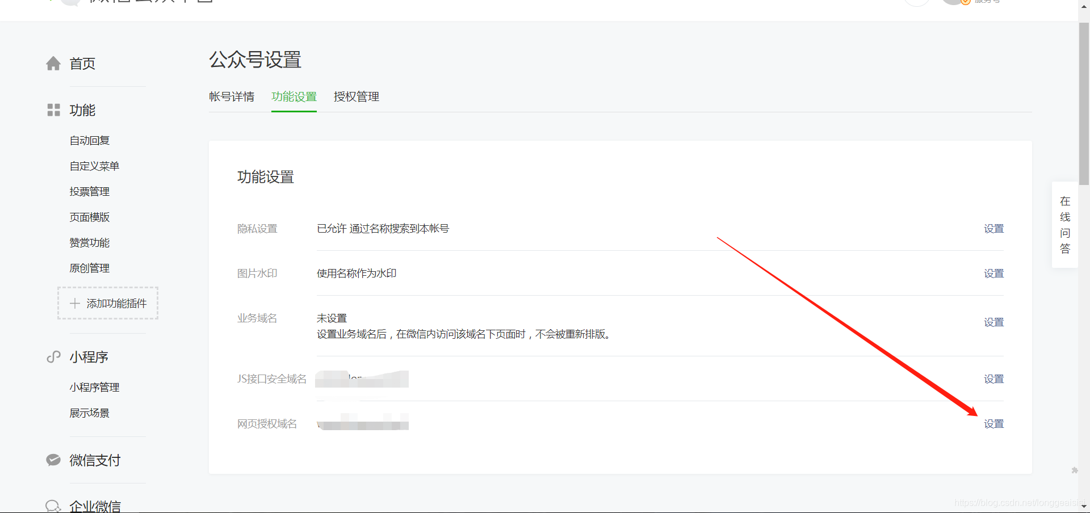
Task: Click the JS接口安全域名 label
Action: [x=272, y=379]
